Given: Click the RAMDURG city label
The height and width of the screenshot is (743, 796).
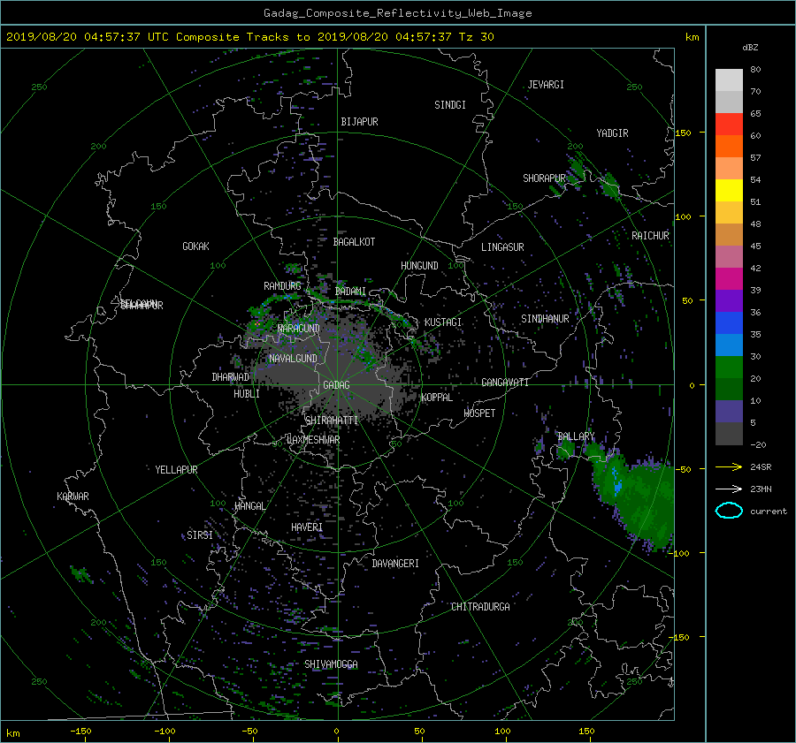Looking at the screenshot, I should pyautogui.click(x=282, y=286).
